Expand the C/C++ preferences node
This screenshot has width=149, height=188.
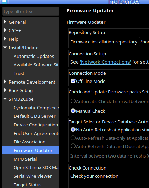5,30
